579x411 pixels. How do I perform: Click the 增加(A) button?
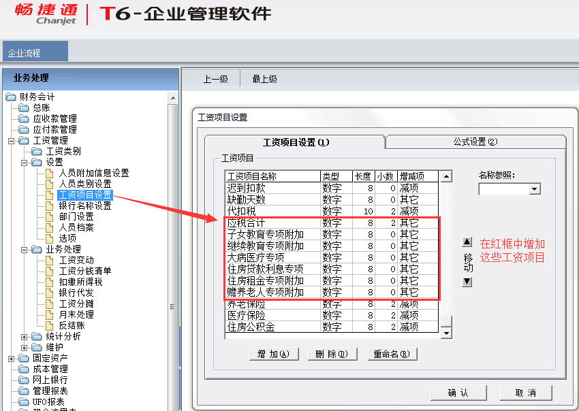(x=274, y=355)
